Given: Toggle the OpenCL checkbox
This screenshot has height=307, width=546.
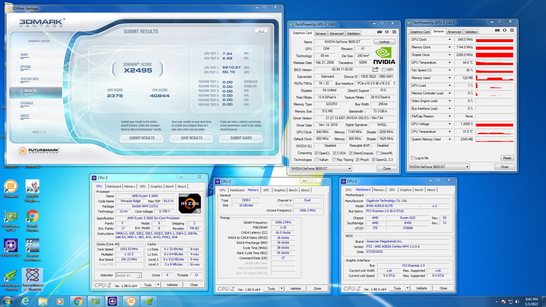Looking at the screenshot, I should coord(316,153).
